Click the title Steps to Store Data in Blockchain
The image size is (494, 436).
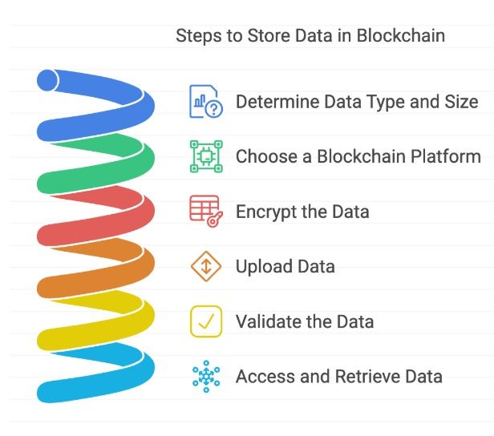coord(310,35)
